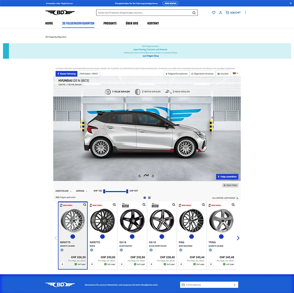Image resolution: width=294 pixels, height=293 pixels.
Task: Open the user account icon
Action: point(220,13)
